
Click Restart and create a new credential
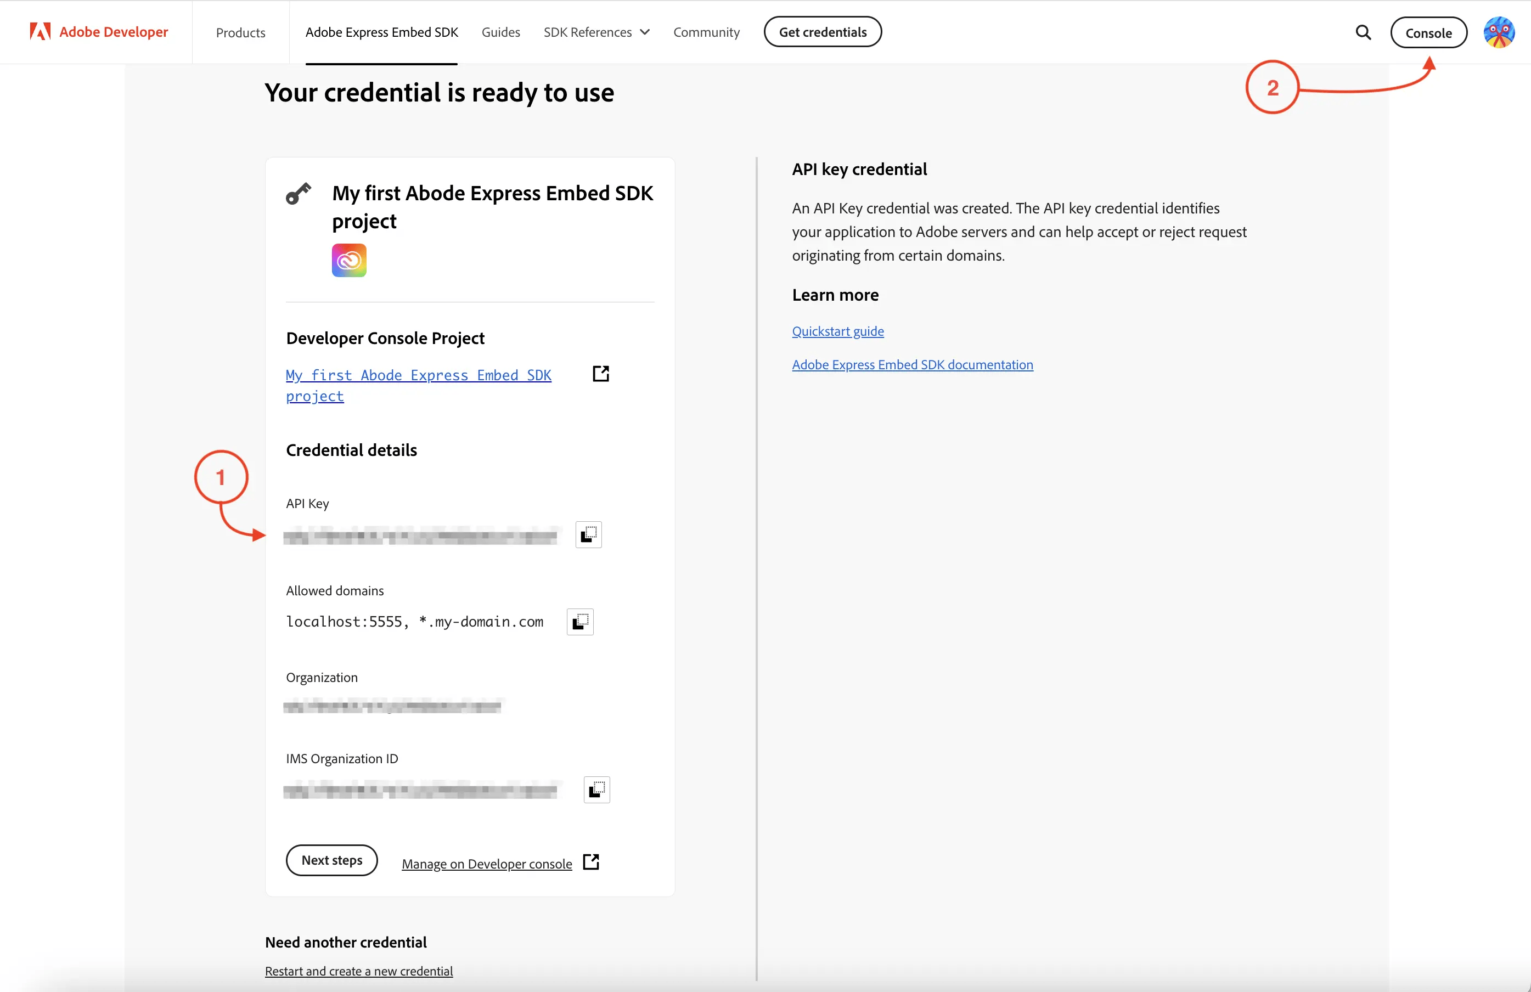tap(358, 971)
